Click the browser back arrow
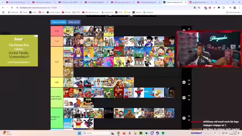 pos(3,8)
